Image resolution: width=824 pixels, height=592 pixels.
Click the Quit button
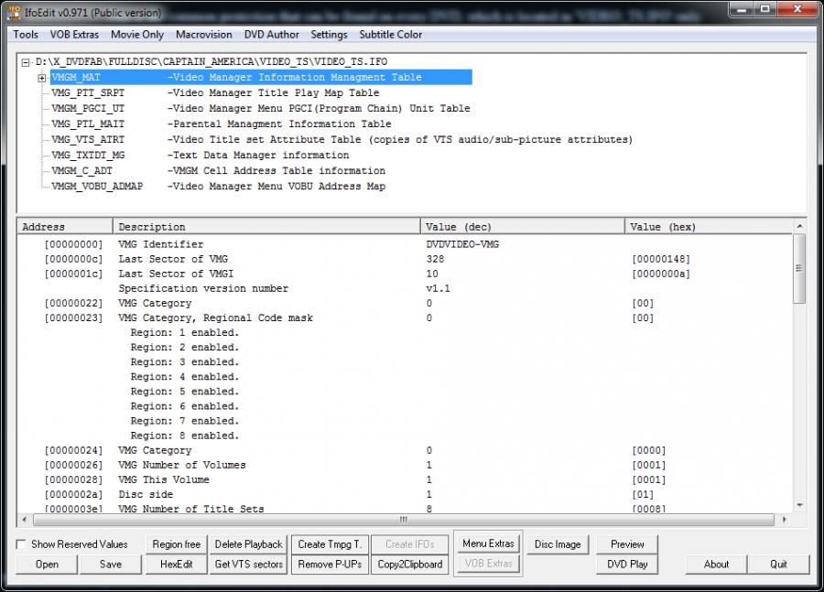point(778,565)
